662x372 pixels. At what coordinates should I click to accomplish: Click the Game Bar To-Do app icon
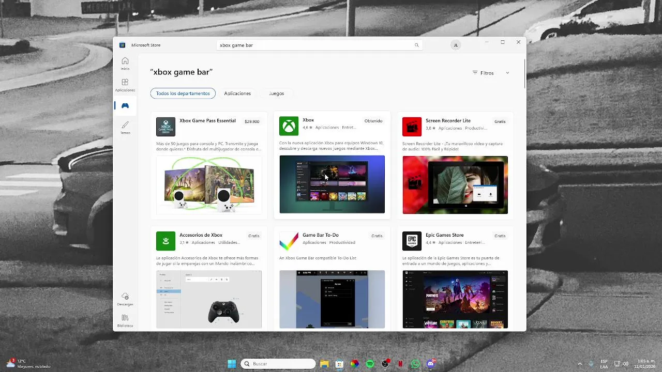click(x=289, y=241)
